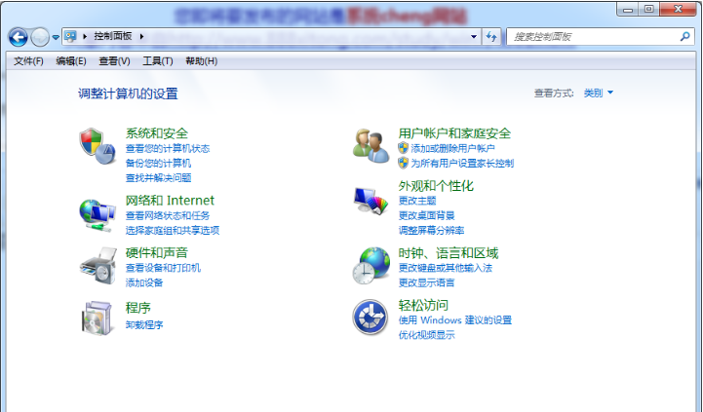The height and width of the screenshot is (412, 703).
Task: Open Hardware and Sound printer icon
Action: [x=98, y=266]
